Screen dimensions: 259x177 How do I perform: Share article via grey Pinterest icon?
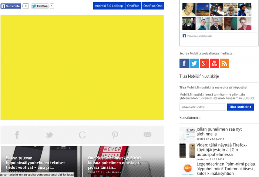pyautogui.click(x=115, y=135)
